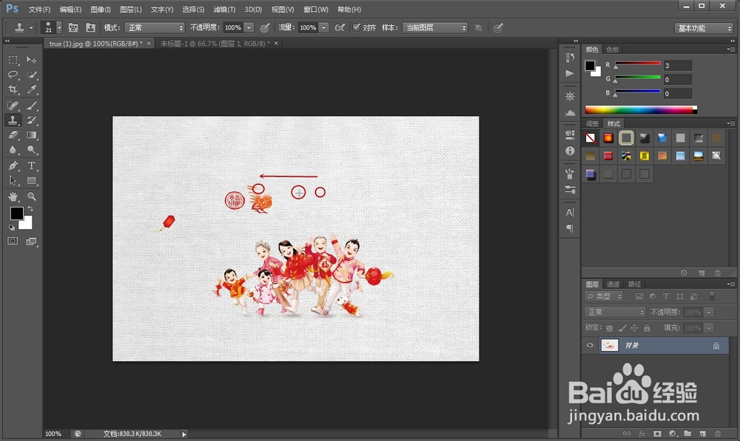Click the R value input field
The image size is (740, 441).
point(678,66)
